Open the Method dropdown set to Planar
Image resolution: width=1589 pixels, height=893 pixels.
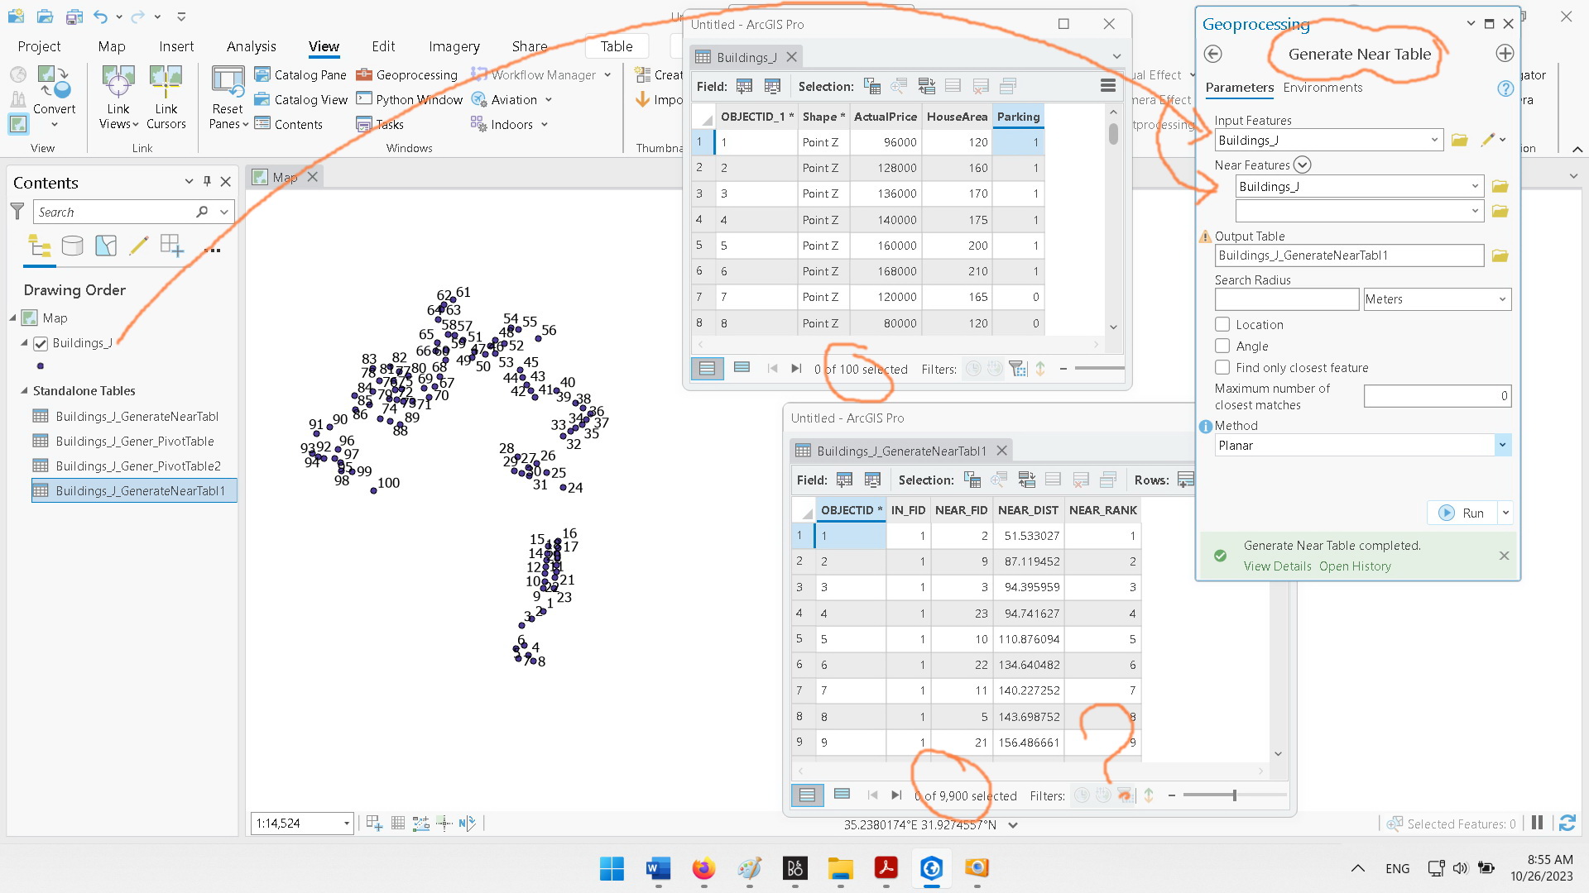[1502, 445]
